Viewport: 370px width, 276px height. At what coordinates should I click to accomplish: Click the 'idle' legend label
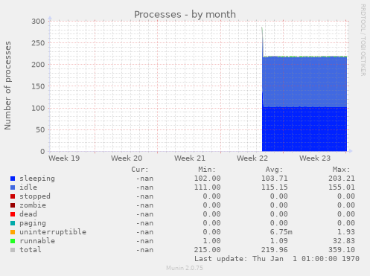tap(28, 187)
